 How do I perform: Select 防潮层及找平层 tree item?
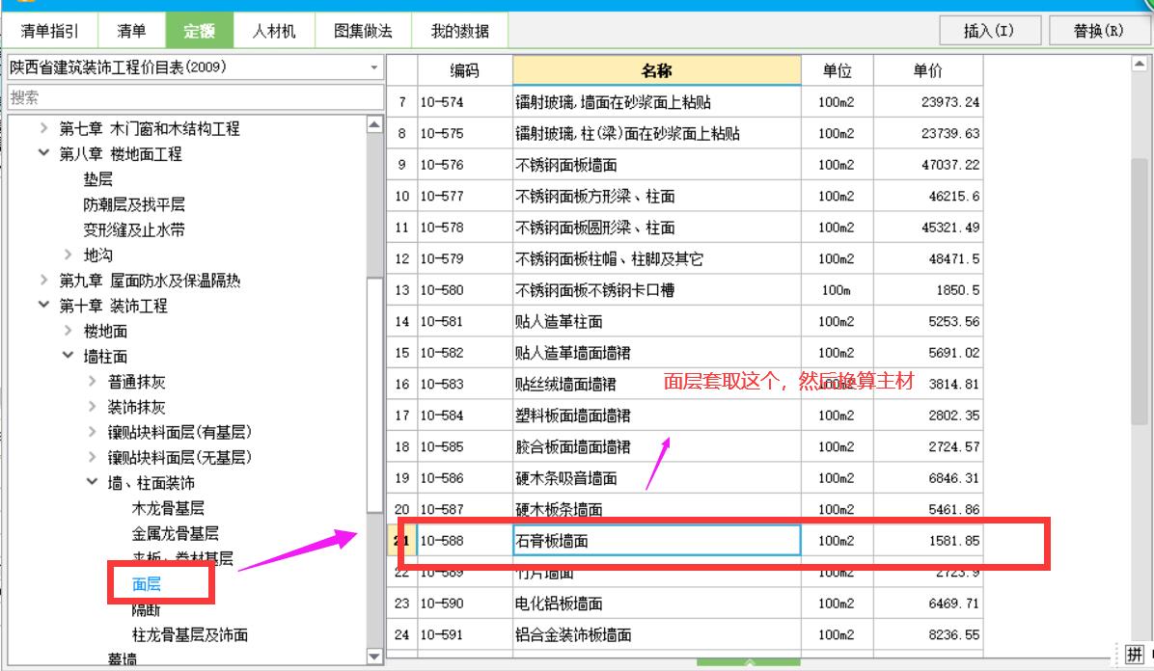pos(134,203)
